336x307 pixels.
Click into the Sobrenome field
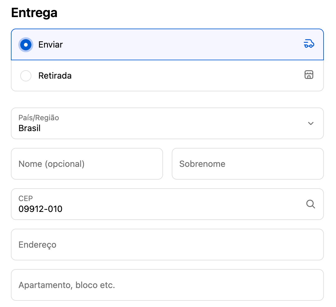247,164
